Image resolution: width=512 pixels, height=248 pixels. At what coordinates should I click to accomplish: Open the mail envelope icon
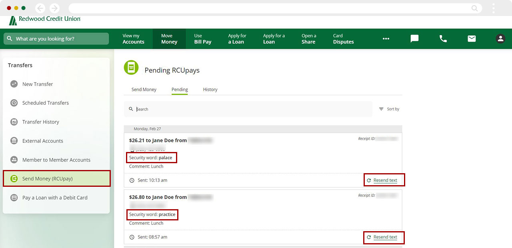472,39
